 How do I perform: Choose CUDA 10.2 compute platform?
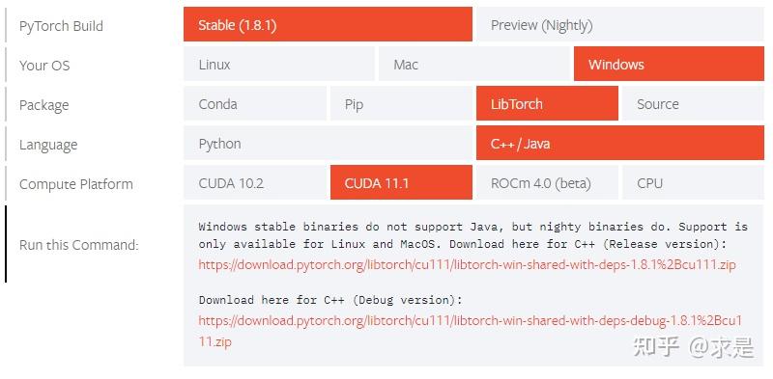pyautogui.click(x=255, y=182)
